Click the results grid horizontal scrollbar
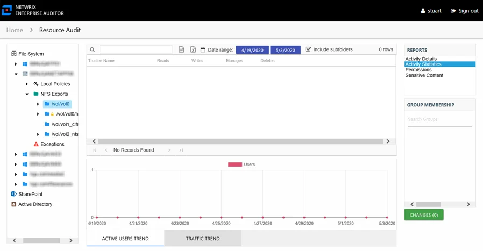 click(240, 141)
